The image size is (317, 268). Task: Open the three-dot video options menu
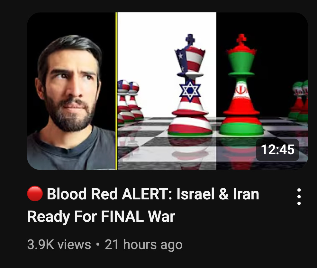pyautogui.click(x=299, y=197)
